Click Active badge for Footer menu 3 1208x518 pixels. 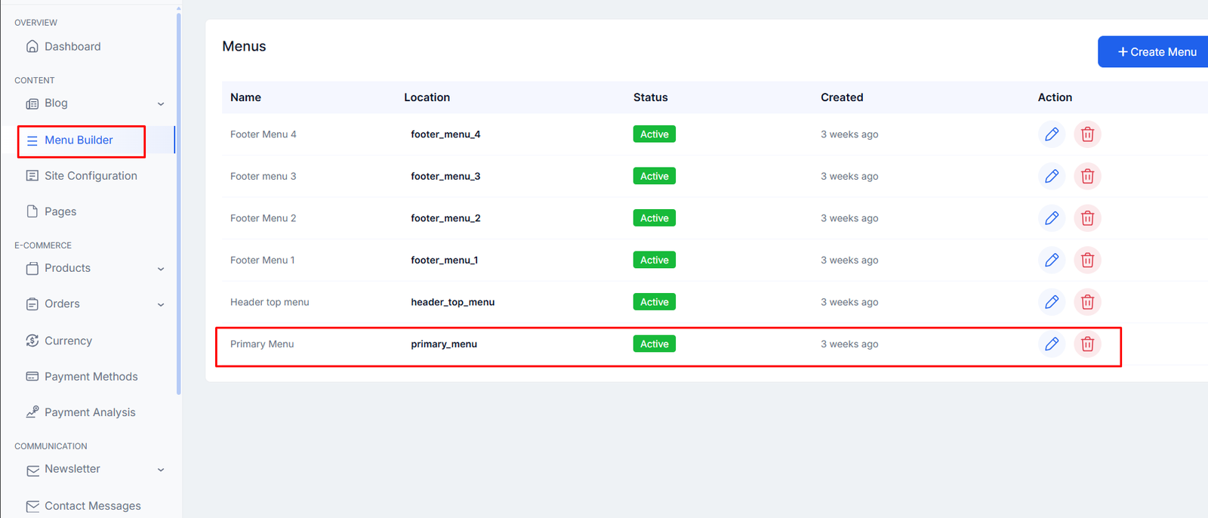pos(655,176)
